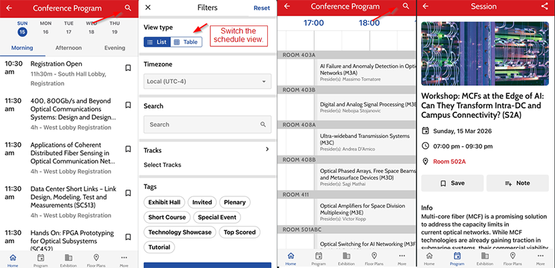The width and height of the screenshot is (555, 268).
Task: Go back from the Session screen
Action: (425, 6)
